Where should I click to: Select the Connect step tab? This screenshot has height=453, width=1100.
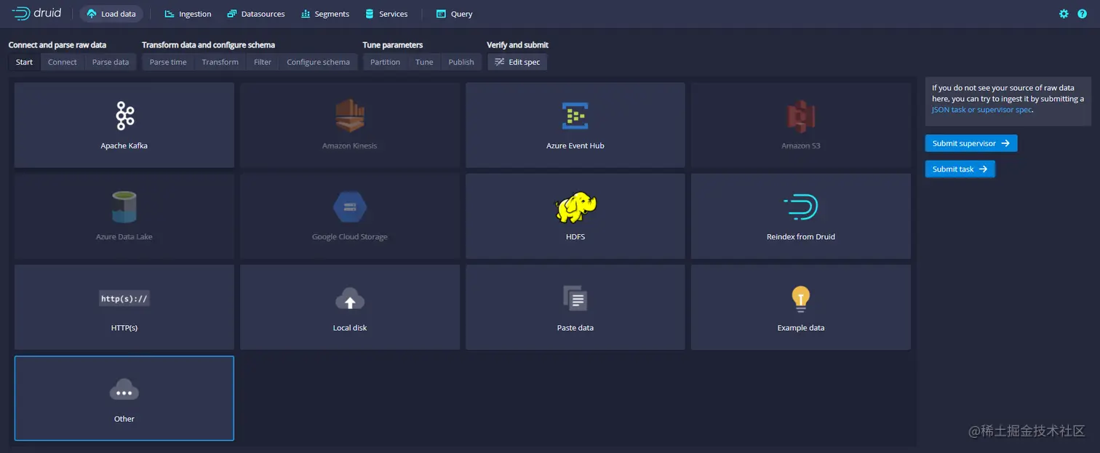(x=63, y=62)
